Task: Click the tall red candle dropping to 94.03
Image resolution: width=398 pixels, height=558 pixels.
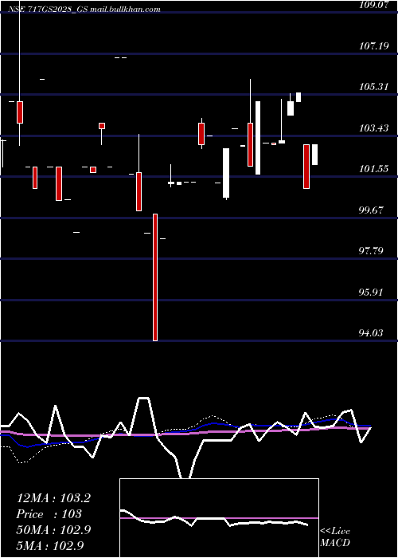Action: point(155,277)
